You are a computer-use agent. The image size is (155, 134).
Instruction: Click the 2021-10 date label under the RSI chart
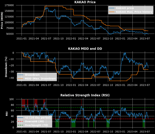[59, 132]
